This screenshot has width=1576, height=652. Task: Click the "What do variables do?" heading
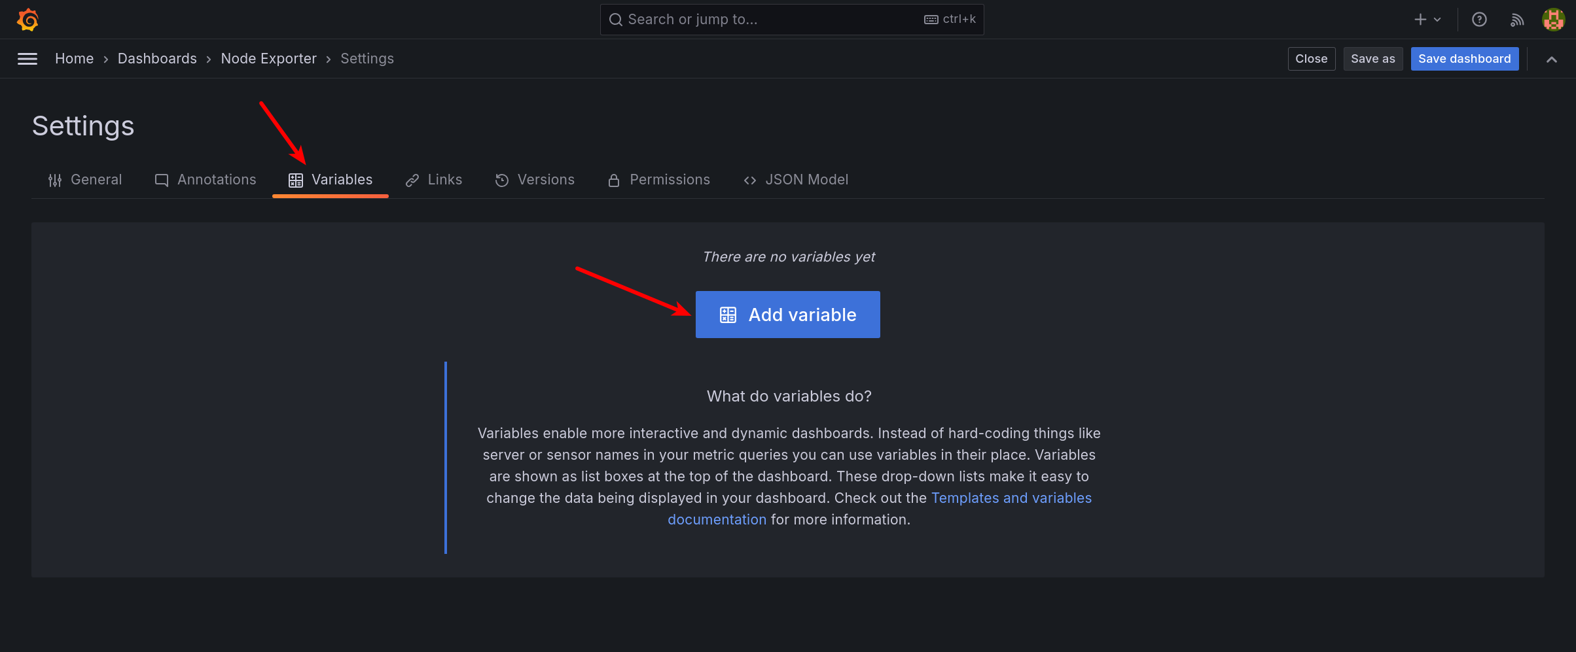(x=789, y=396)
